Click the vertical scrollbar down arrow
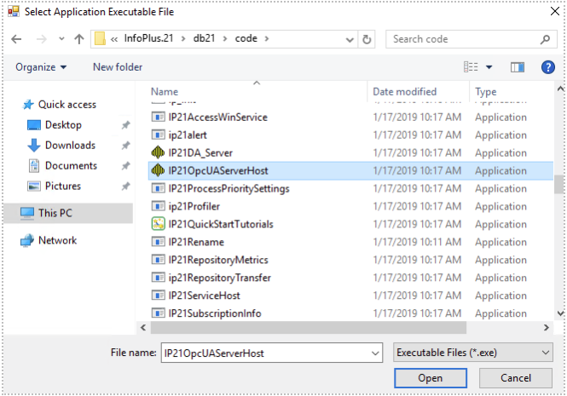Image resolution: width=567 pixels, height=396 pixels. point(560,313)
